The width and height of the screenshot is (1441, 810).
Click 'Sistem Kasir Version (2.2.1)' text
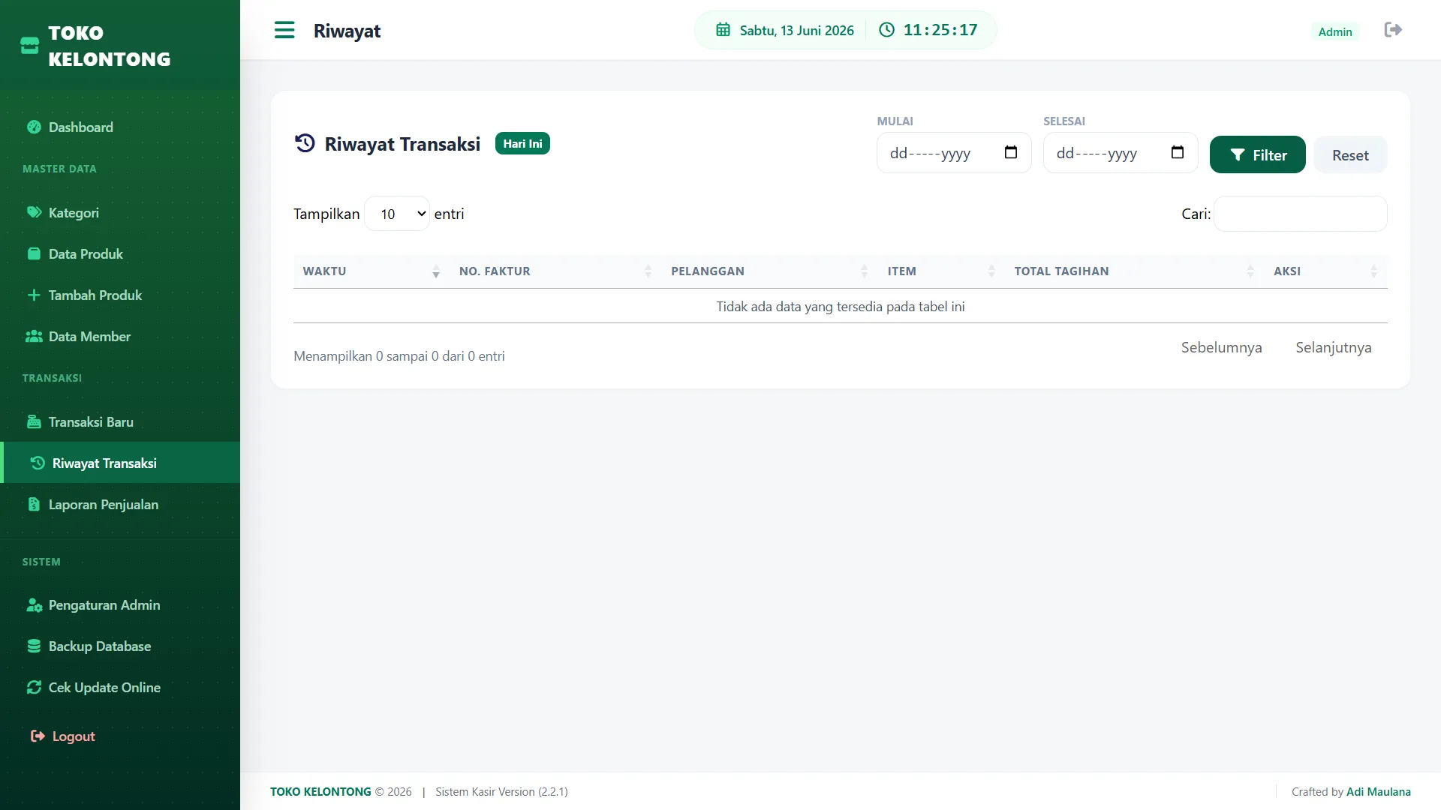coord(501,791)
